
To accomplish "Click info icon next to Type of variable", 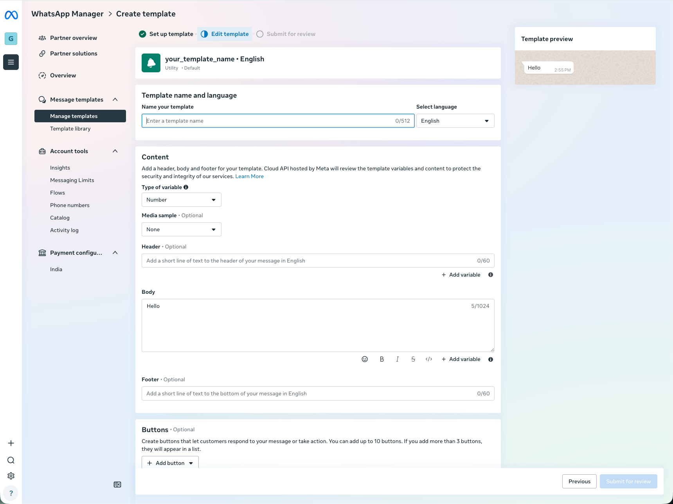I will pyautogui.click(x=186, y=187).
